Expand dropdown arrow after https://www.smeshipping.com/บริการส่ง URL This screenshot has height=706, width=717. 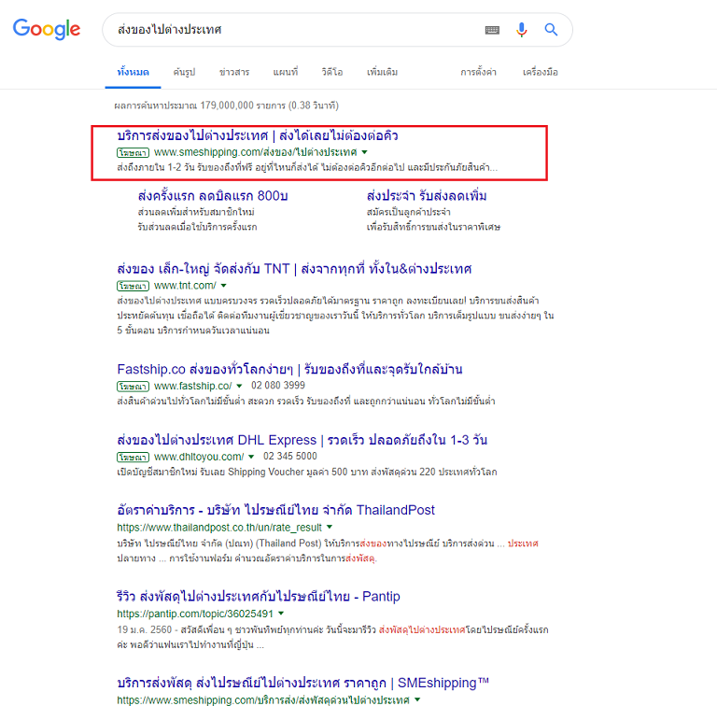[417, 700]
